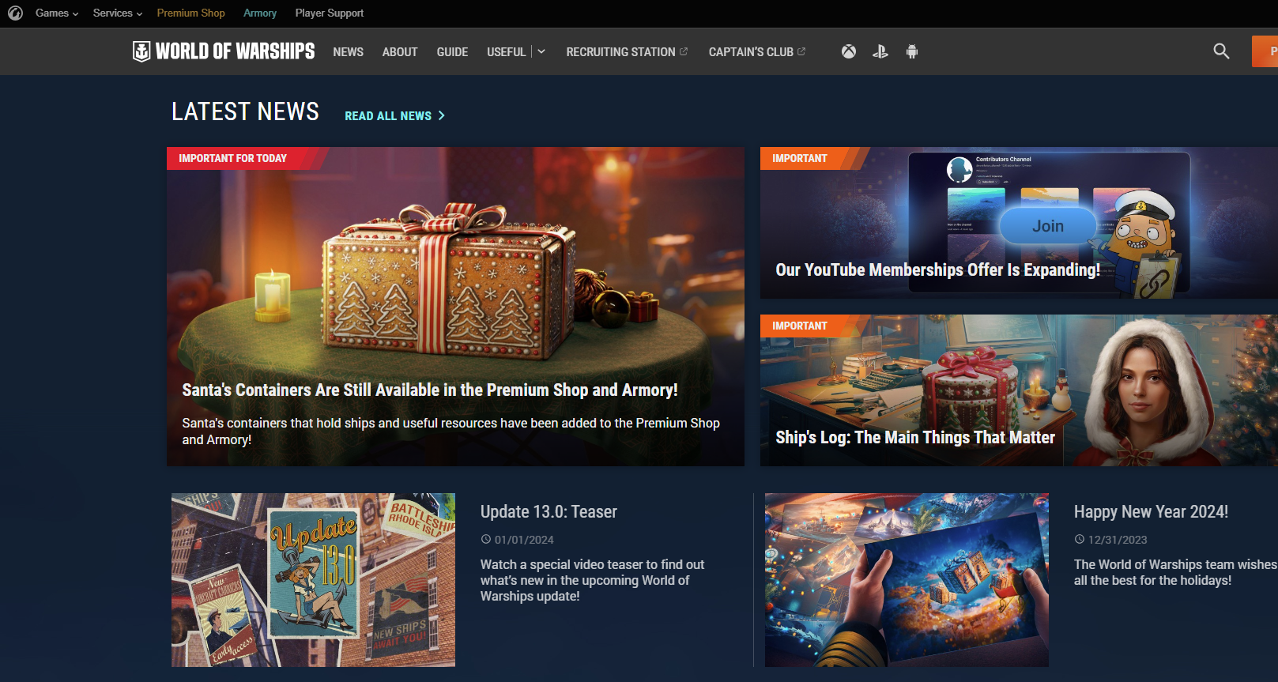Go to the Premium Shop link
This screenshot has height=682, width=1278.
coord(190,13)
